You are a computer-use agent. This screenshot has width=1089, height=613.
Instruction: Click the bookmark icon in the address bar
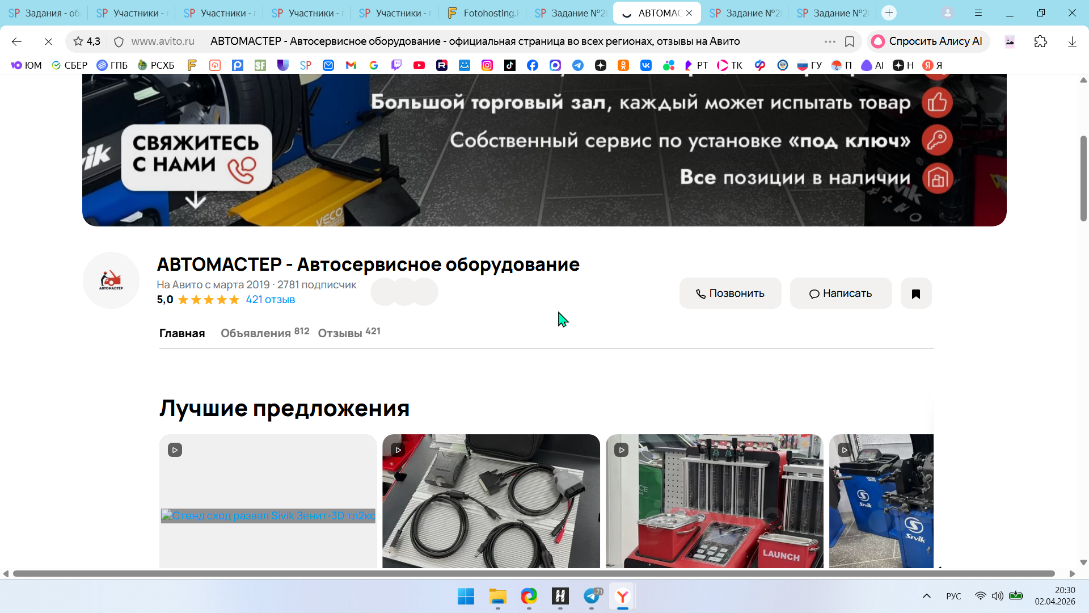click(850, 41)
